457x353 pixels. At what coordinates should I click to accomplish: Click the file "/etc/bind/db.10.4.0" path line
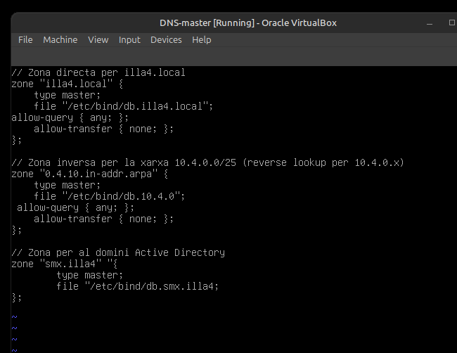point(109,196)
